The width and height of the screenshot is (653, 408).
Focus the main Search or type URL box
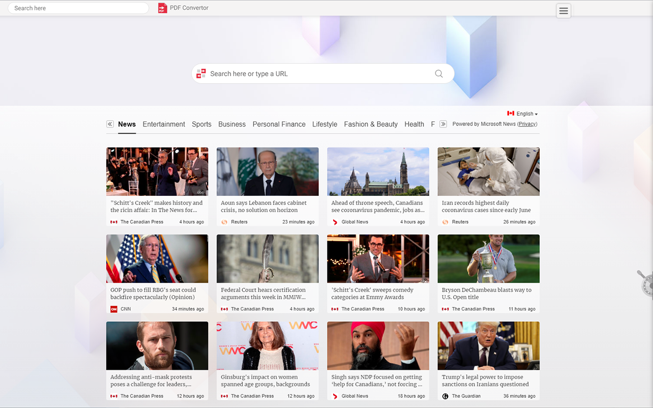coord(319,74)
